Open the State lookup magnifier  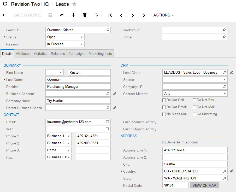point(225,178)
